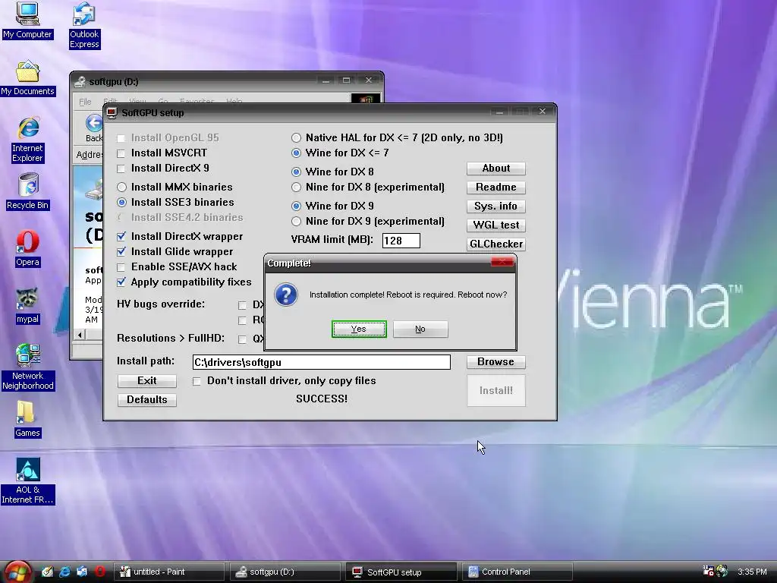The image size is (777, 583).
Task: Click the globe tray icon near the clock
Action: [x=722, y=571]
